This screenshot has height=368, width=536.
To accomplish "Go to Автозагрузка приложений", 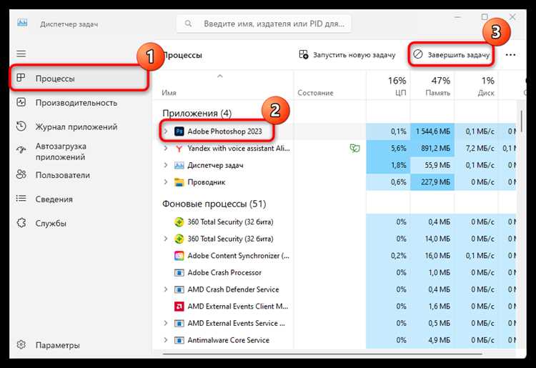I will (79, 151).
